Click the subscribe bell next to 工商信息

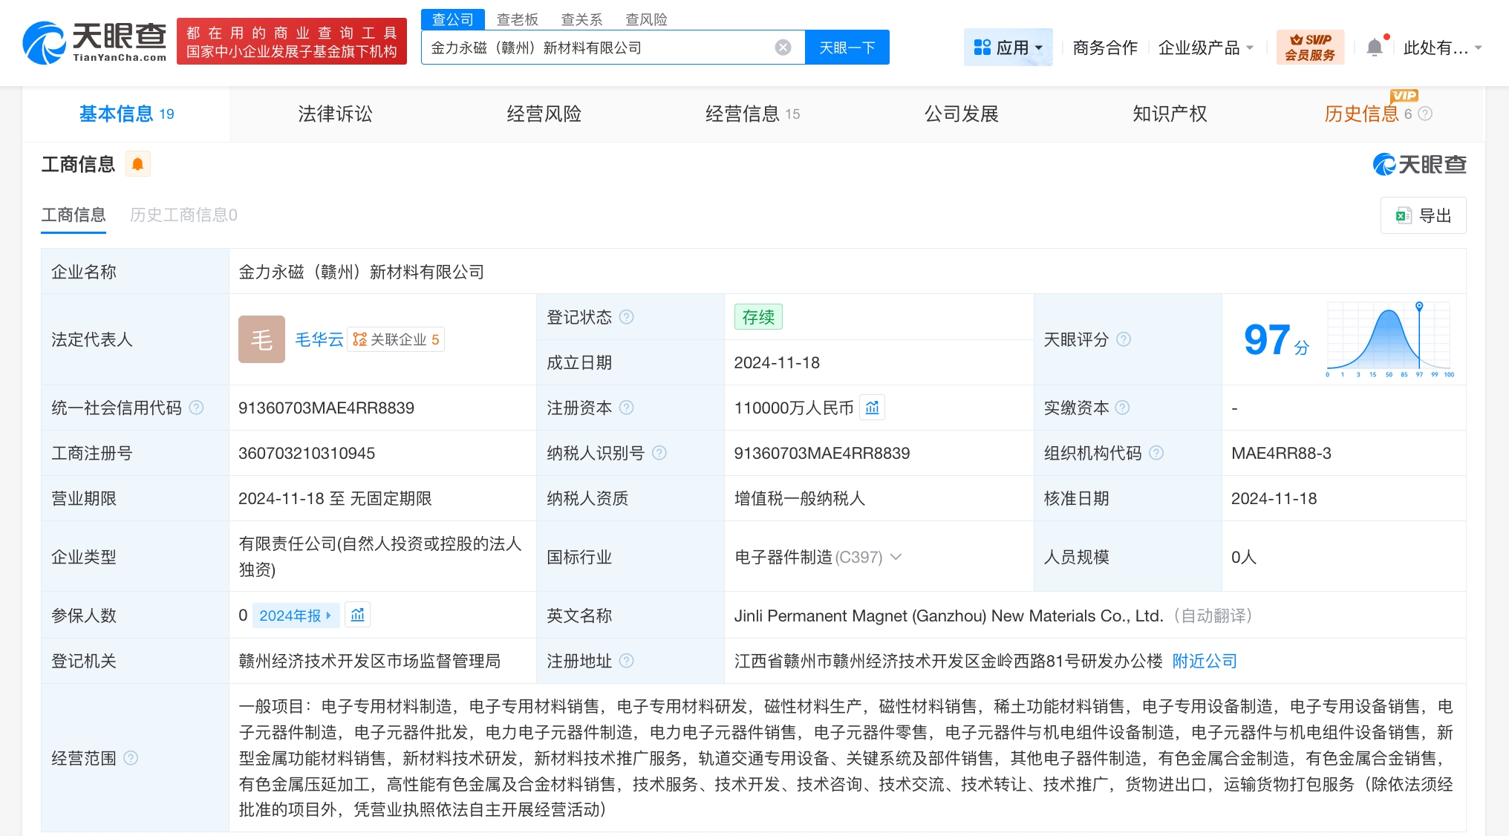137,163
